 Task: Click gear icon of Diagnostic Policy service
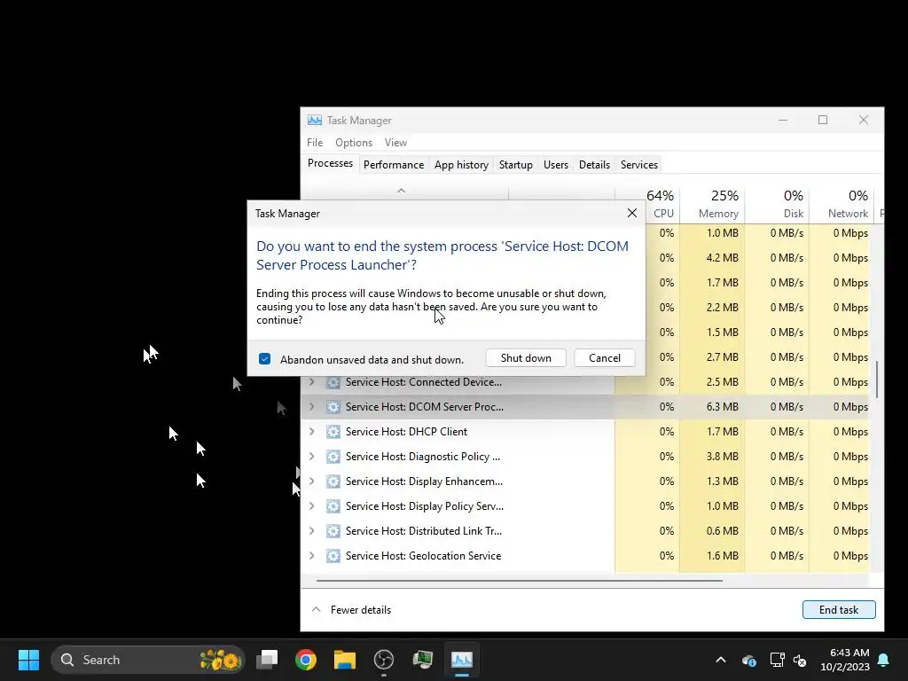[x=333, y=457]
